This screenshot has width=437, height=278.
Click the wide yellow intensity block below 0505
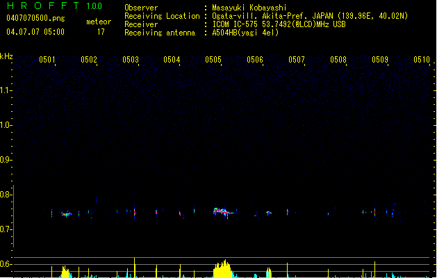click(x=223, y=269)
